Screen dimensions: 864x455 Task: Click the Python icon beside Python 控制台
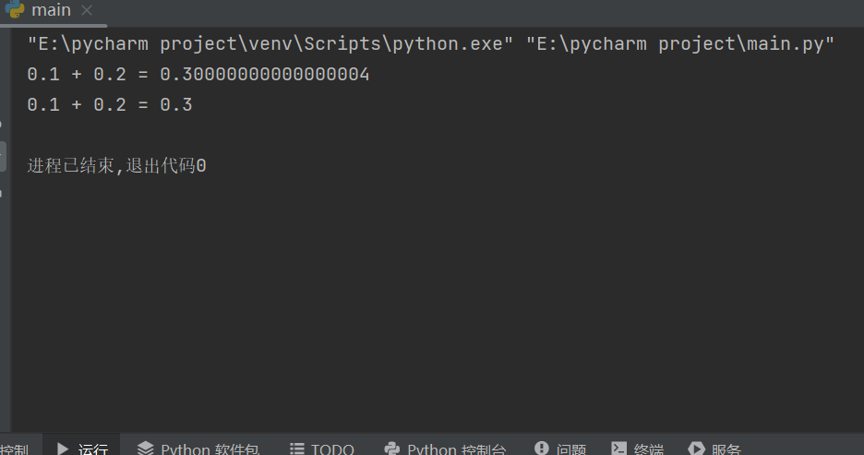coord(391,449)
